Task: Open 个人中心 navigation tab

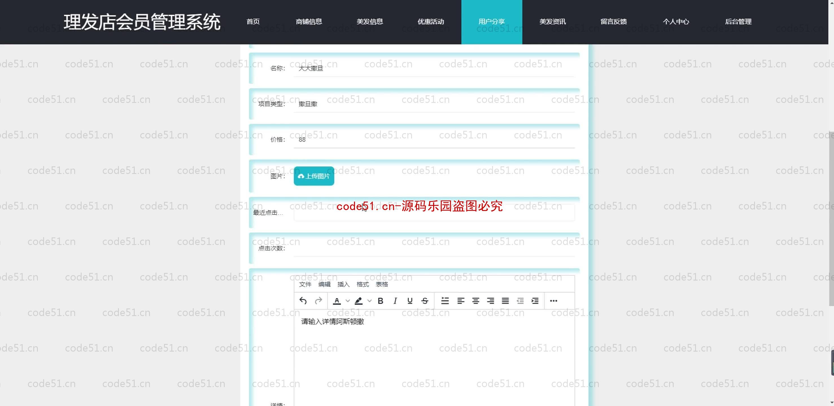Action: click(x=676, y=22)
